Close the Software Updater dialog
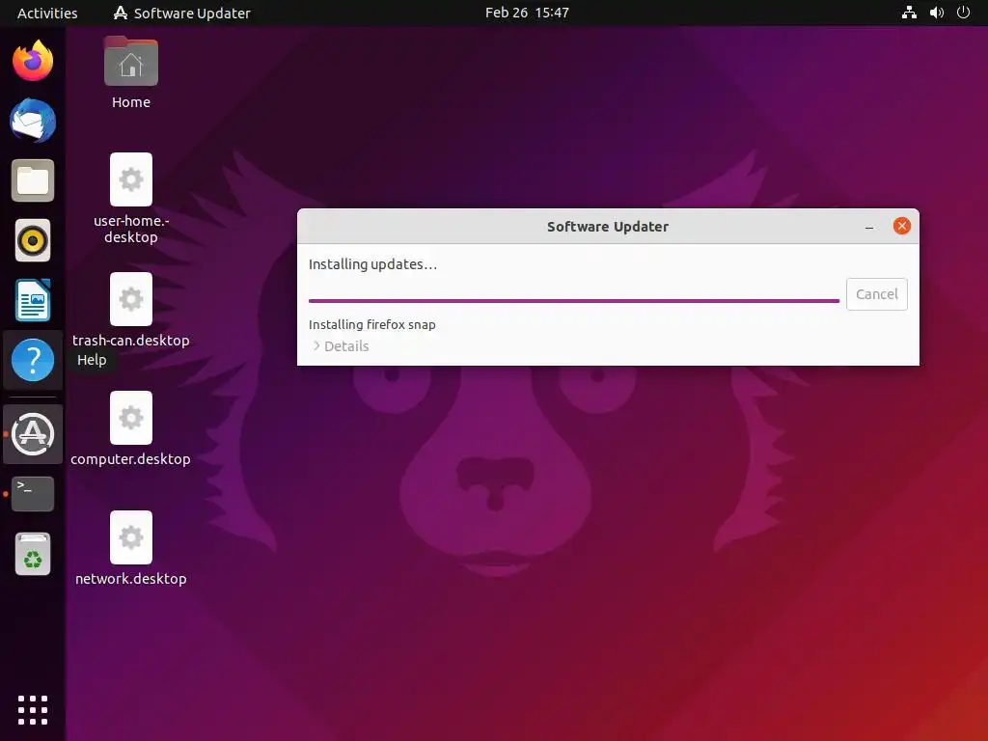Screen dimensions: 988x741 pyautogui.click(x=902, y=226)
